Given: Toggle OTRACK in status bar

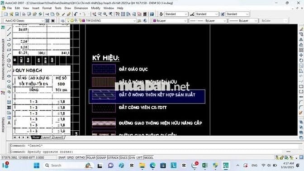Looking at the screenshot, I should click(113, 157).
